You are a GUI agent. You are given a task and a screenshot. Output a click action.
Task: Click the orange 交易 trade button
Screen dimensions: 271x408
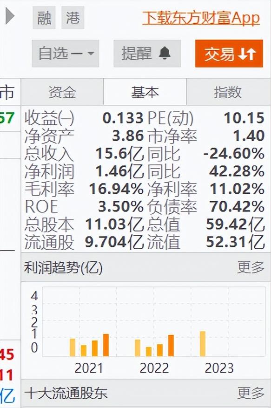click(229, 54)
